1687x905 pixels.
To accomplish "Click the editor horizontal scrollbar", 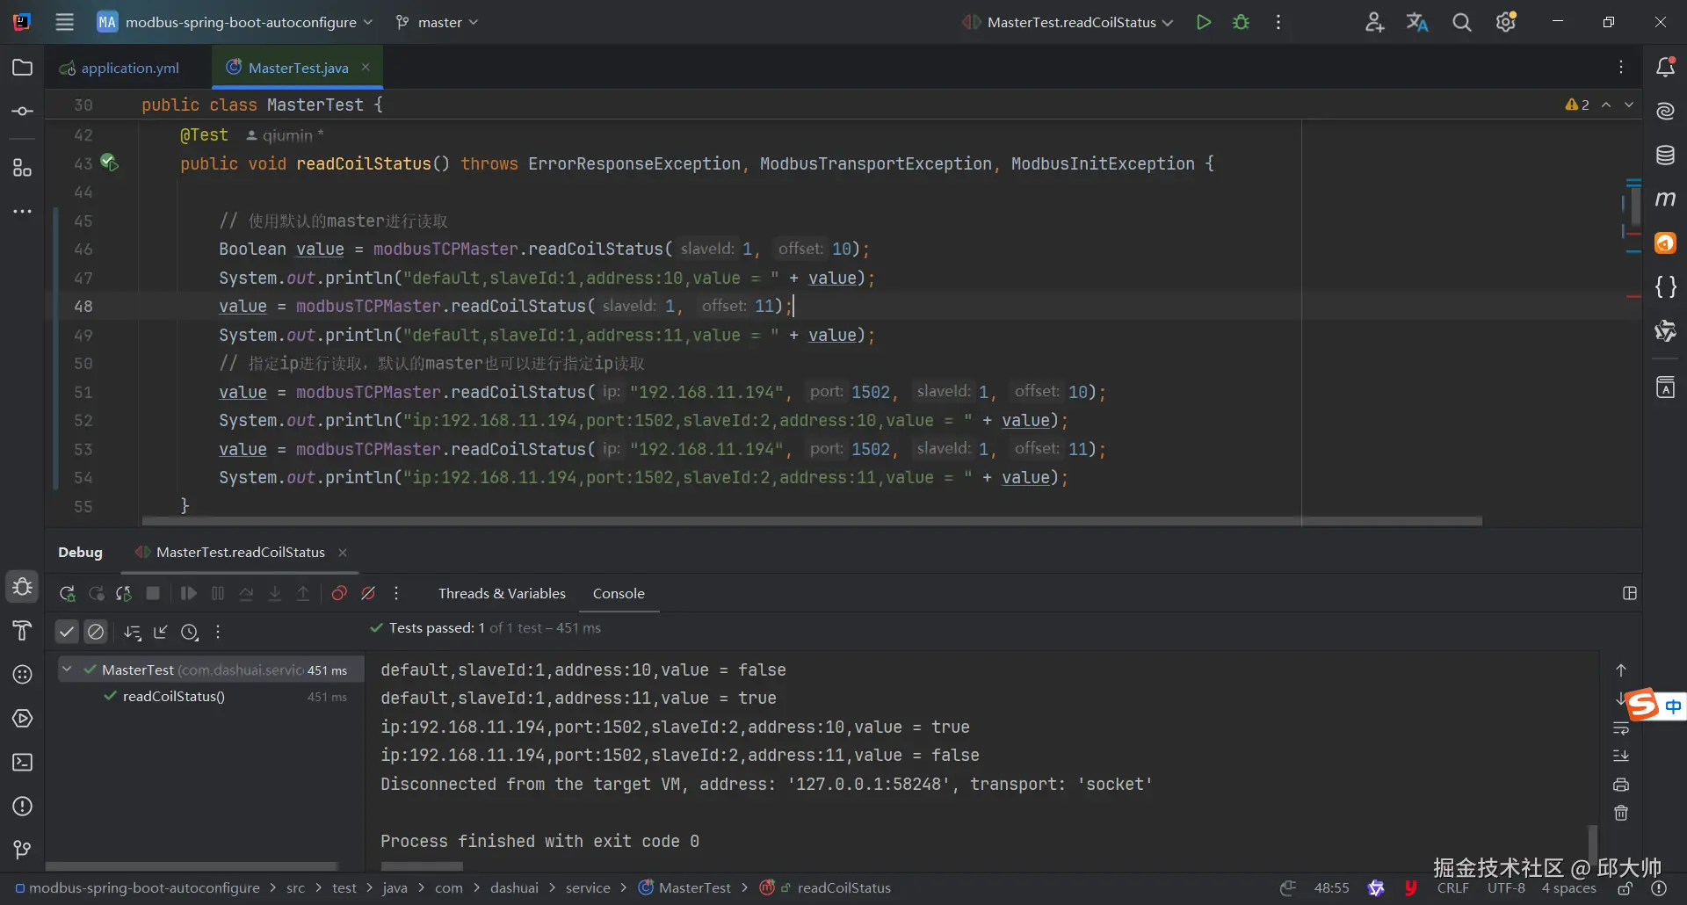I will pos(811,521).
